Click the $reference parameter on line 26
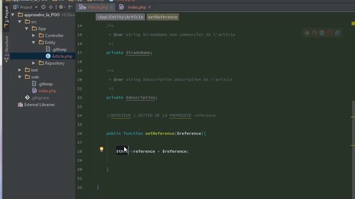 click(x=189, y=133)
